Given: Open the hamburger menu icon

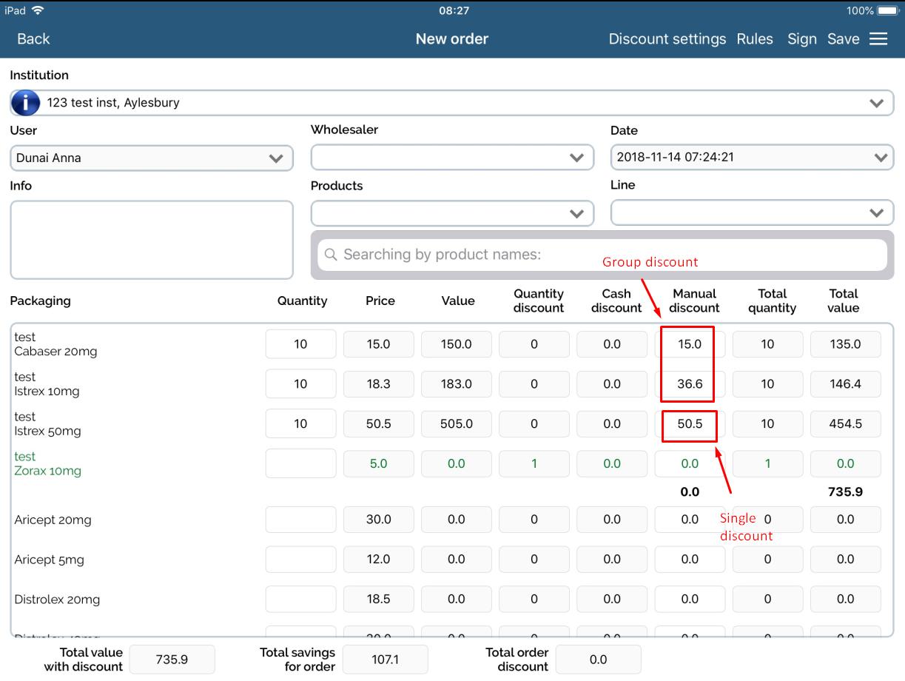Looking at the screenshot, I should 878,39.
